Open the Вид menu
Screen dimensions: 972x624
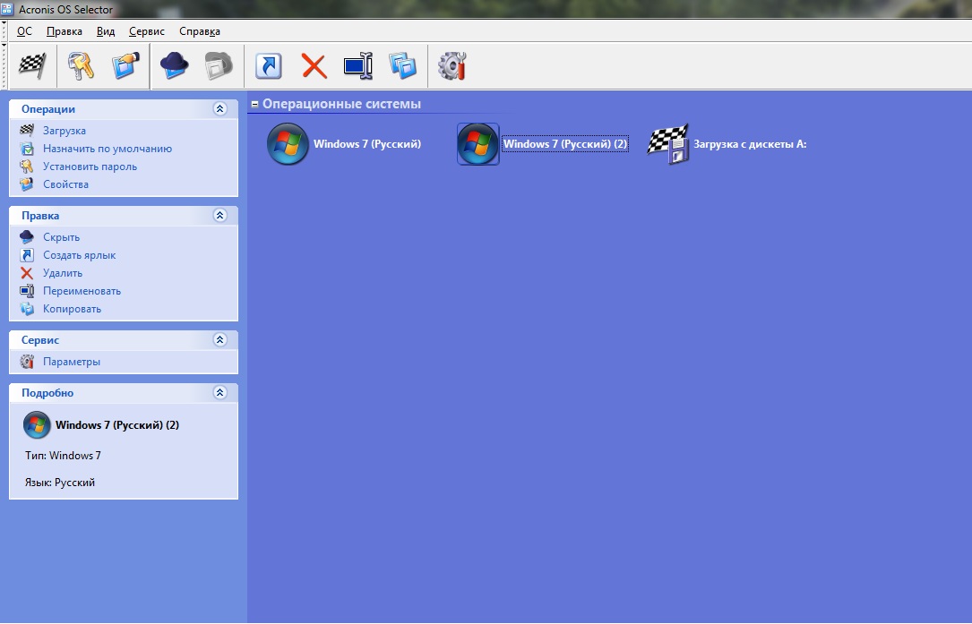pos(106,31)
